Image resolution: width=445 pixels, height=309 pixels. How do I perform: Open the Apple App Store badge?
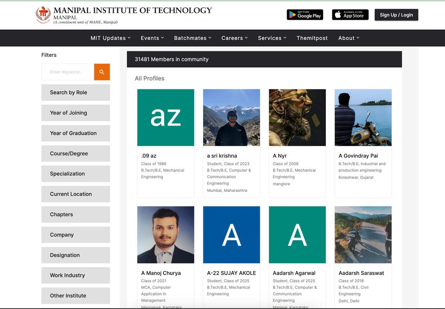coord(350,15)
